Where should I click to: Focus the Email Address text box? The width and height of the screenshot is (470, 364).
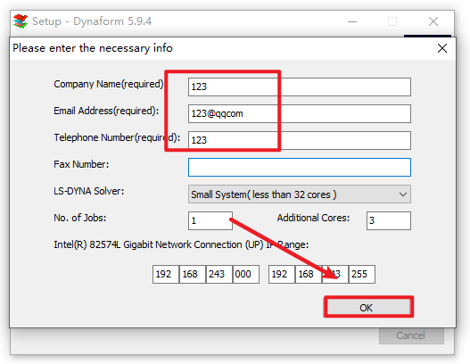300,113
